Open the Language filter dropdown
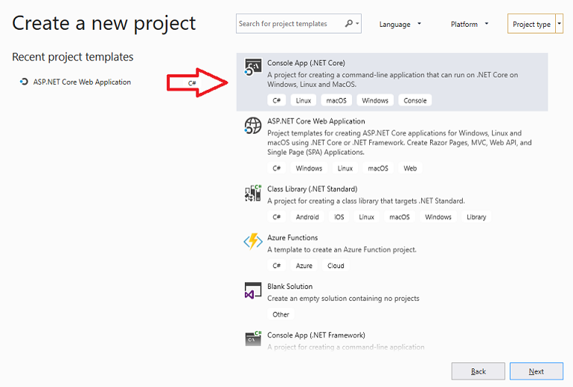The image size is (573, 387). tap(400, 24)
